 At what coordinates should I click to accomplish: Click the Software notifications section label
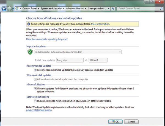pos(38,97)
